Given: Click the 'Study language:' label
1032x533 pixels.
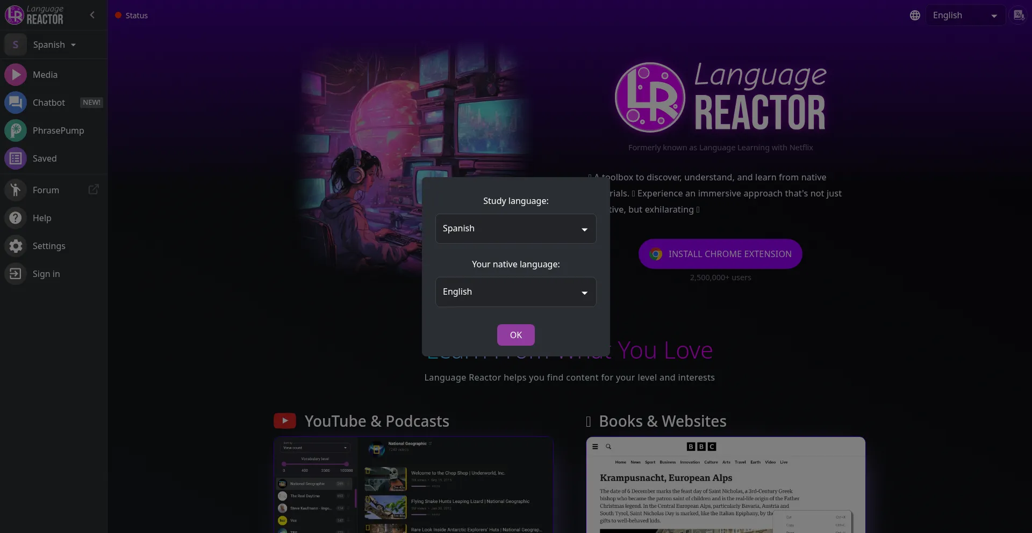Looking at the screenshot, I should coord(515,201).
